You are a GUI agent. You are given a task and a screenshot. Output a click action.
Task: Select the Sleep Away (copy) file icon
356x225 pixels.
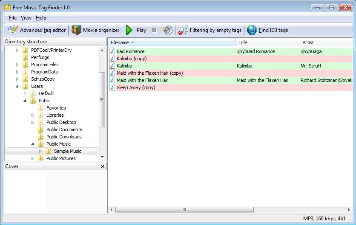pyautogui.click(x=112, y=87)
